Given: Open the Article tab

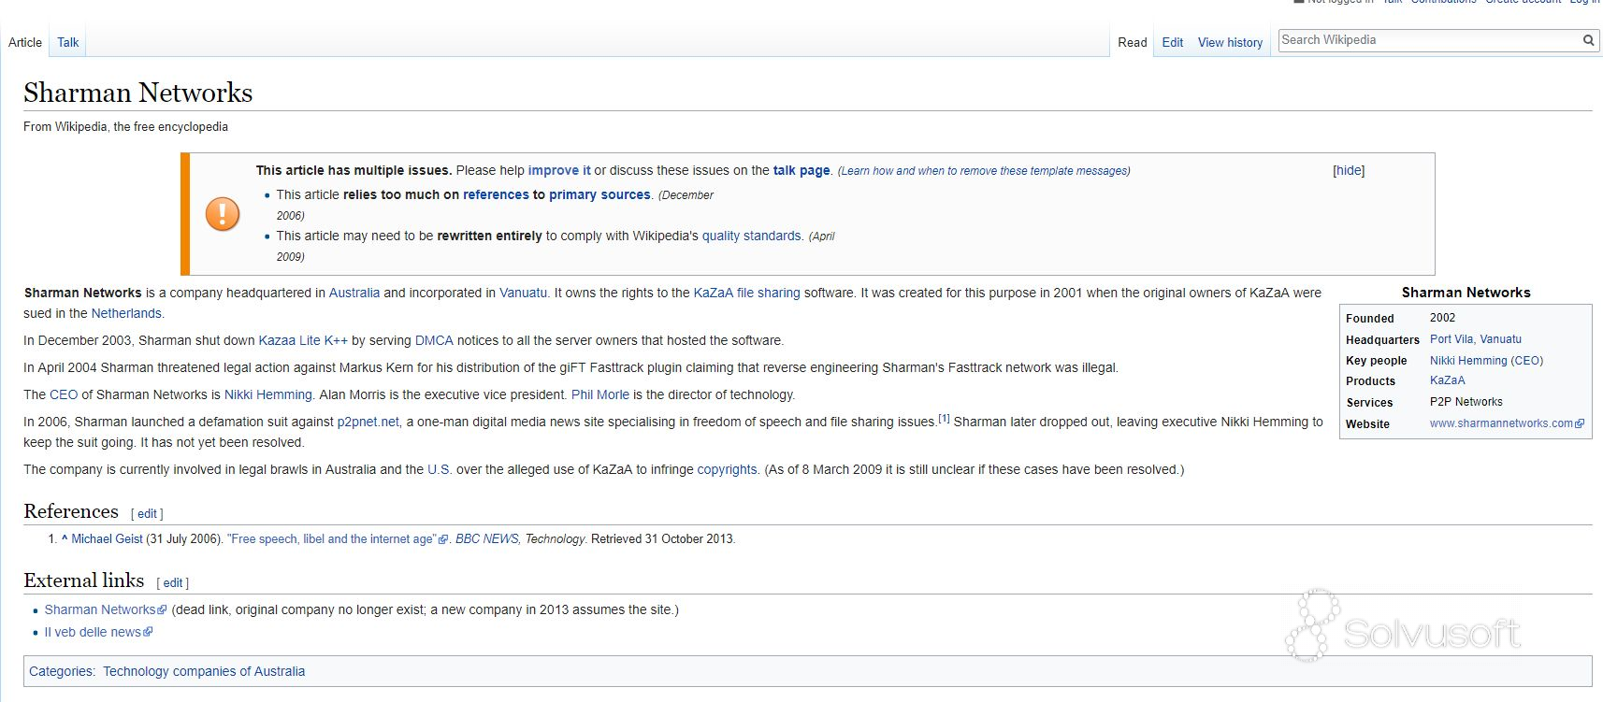Looking at the screenshot, I should point(25,42).
